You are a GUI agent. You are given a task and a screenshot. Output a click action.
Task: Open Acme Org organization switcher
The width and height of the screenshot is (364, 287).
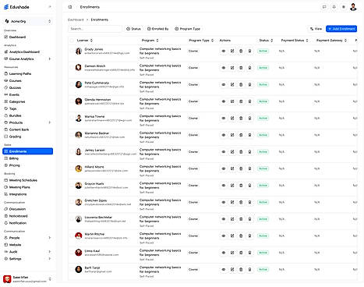tap(27, 21)
